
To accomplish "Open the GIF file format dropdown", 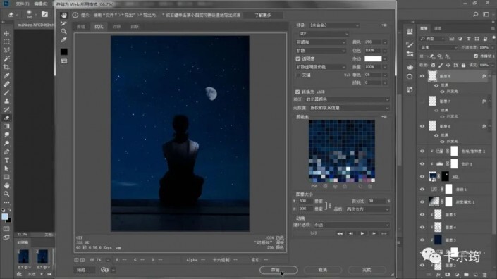I will [324, 34].
